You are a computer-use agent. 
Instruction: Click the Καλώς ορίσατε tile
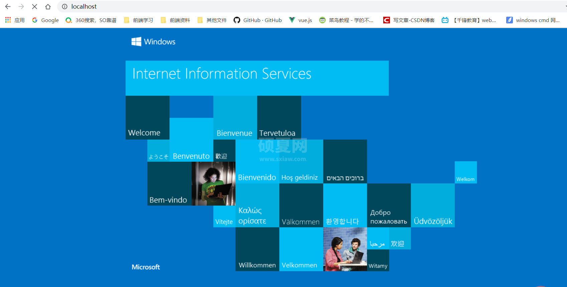click(x=257, y=205)
